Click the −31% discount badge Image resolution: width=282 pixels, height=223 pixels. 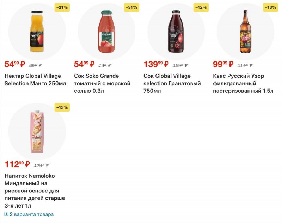131,7
